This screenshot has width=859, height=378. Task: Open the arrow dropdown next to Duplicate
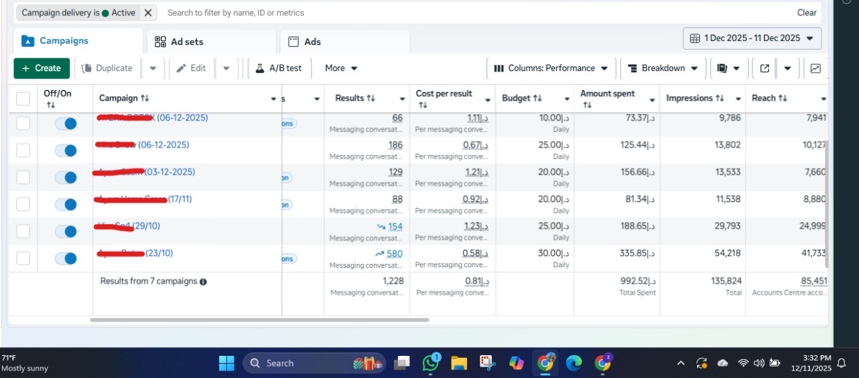[152, 68]
